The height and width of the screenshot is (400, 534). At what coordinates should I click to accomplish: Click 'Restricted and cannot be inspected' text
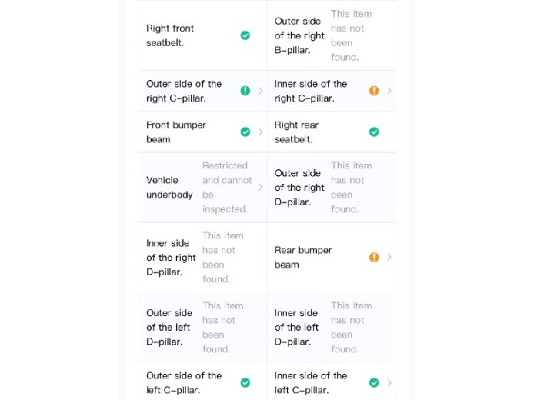coord(227,187)
